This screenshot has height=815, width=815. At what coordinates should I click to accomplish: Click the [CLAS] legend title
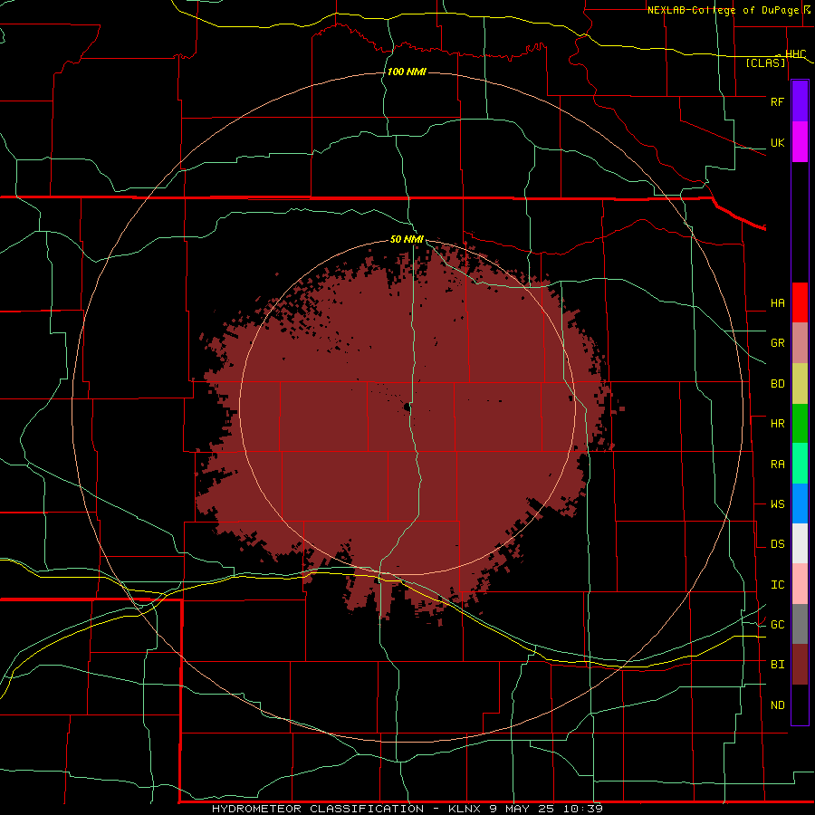click(765, 63)
